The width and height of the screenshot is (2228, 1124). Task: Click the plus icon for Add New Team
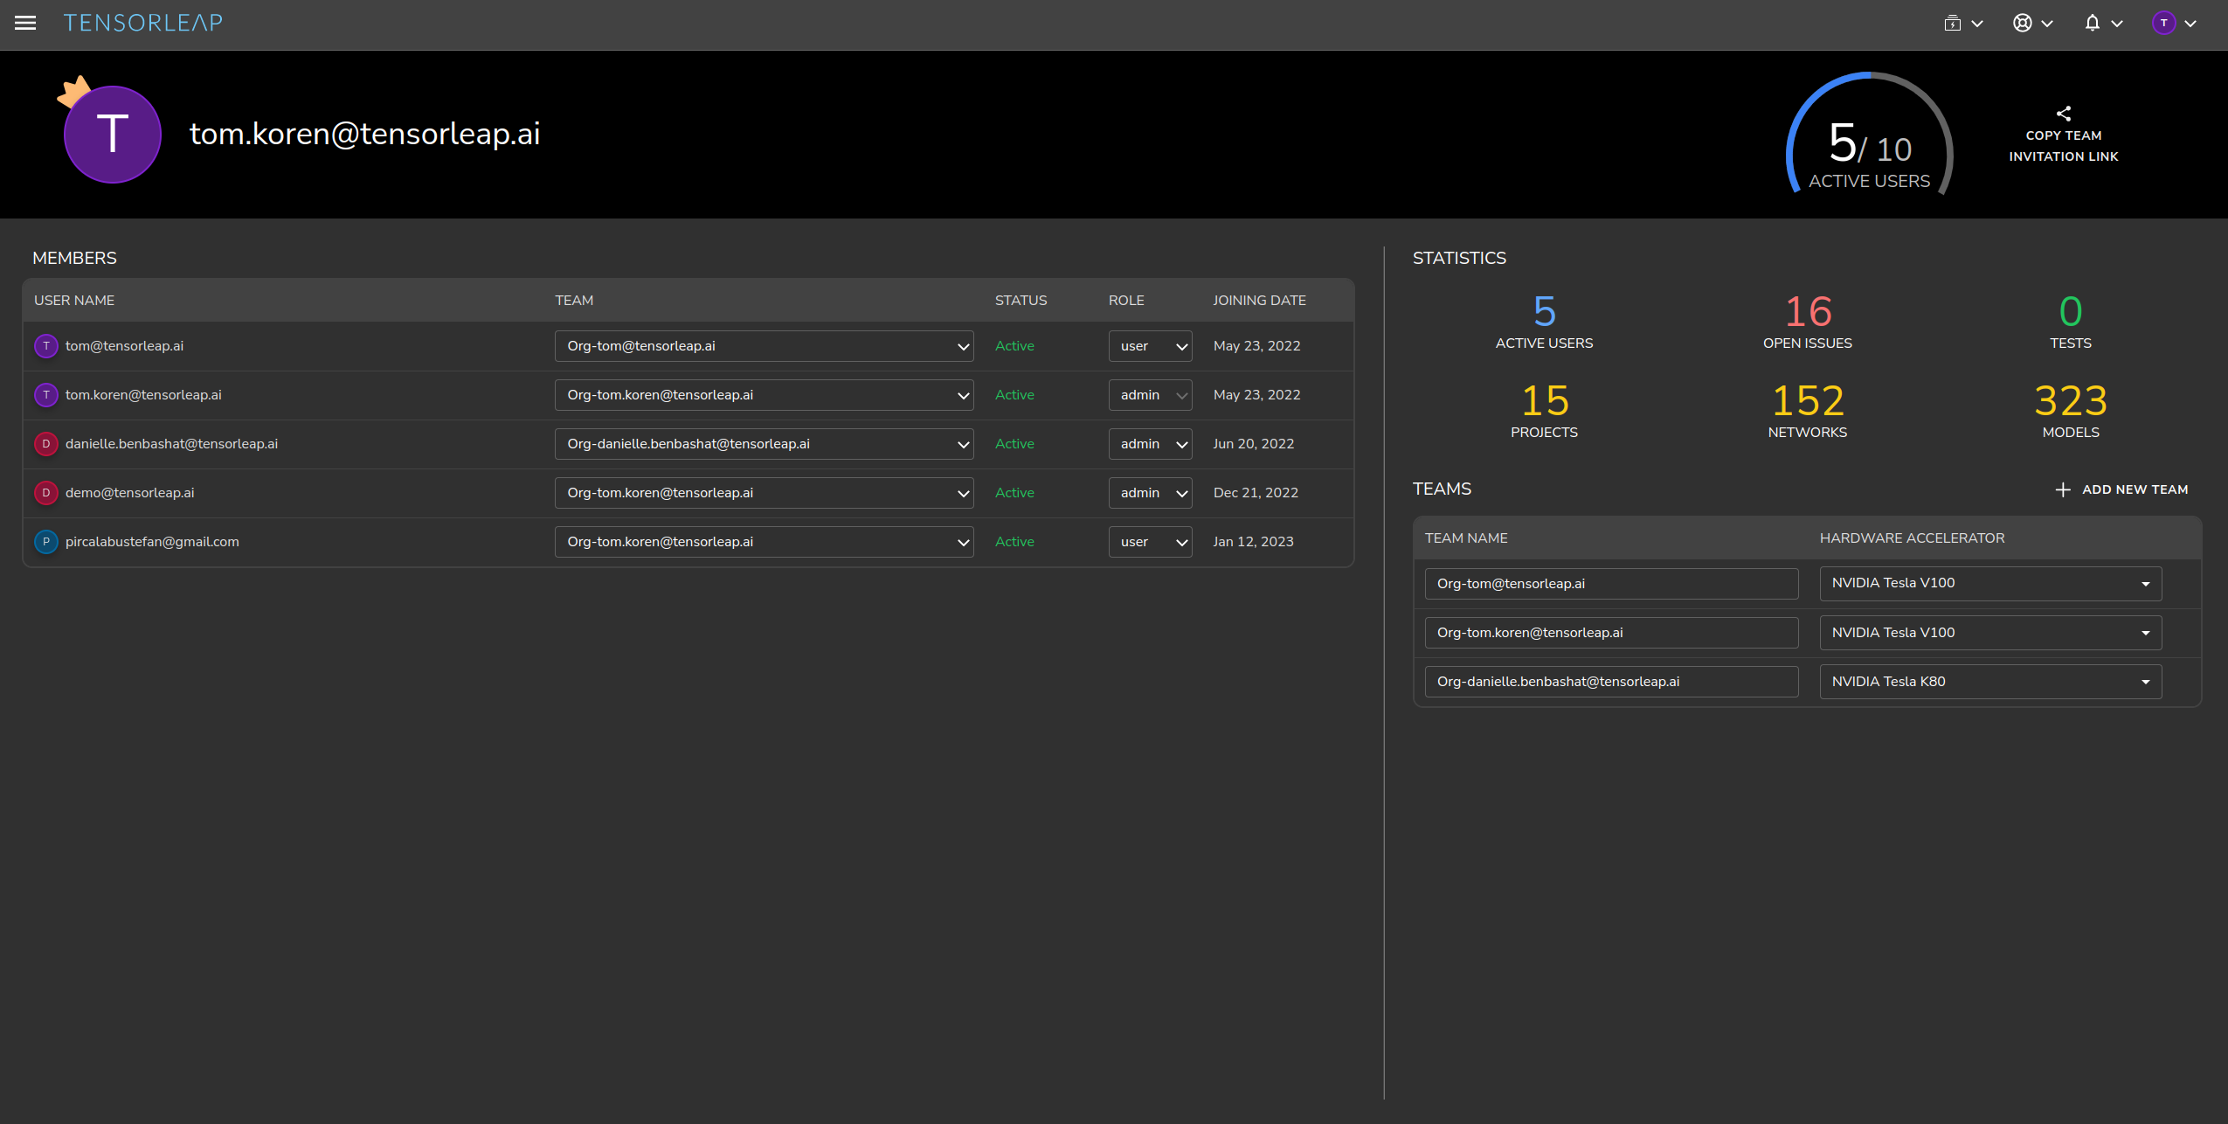(2063, 489)
